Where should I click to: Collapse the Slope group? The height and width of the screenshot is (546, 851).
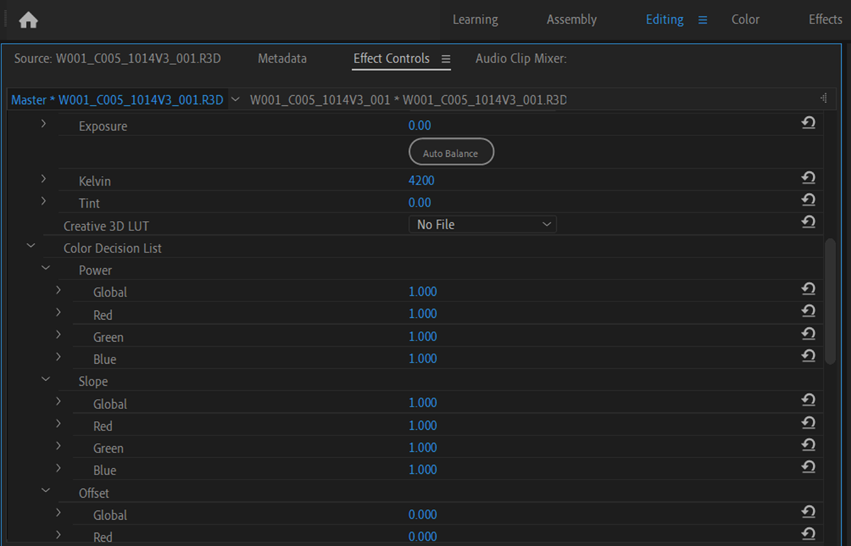point(46,379)
